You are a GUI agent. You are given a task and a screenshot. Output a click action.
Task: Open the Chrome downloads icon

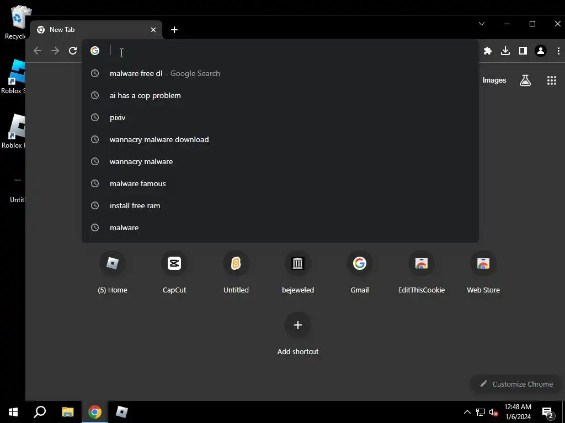[505, 51]
